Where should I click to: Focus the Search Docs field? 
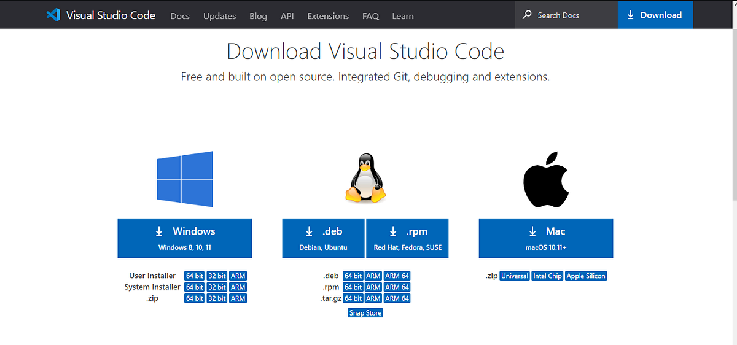click(x=566, y=15)
